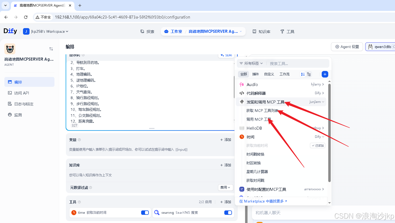Click the 不安全 site security warning
This screenshot has height=223, width=395.
(43, 17)
